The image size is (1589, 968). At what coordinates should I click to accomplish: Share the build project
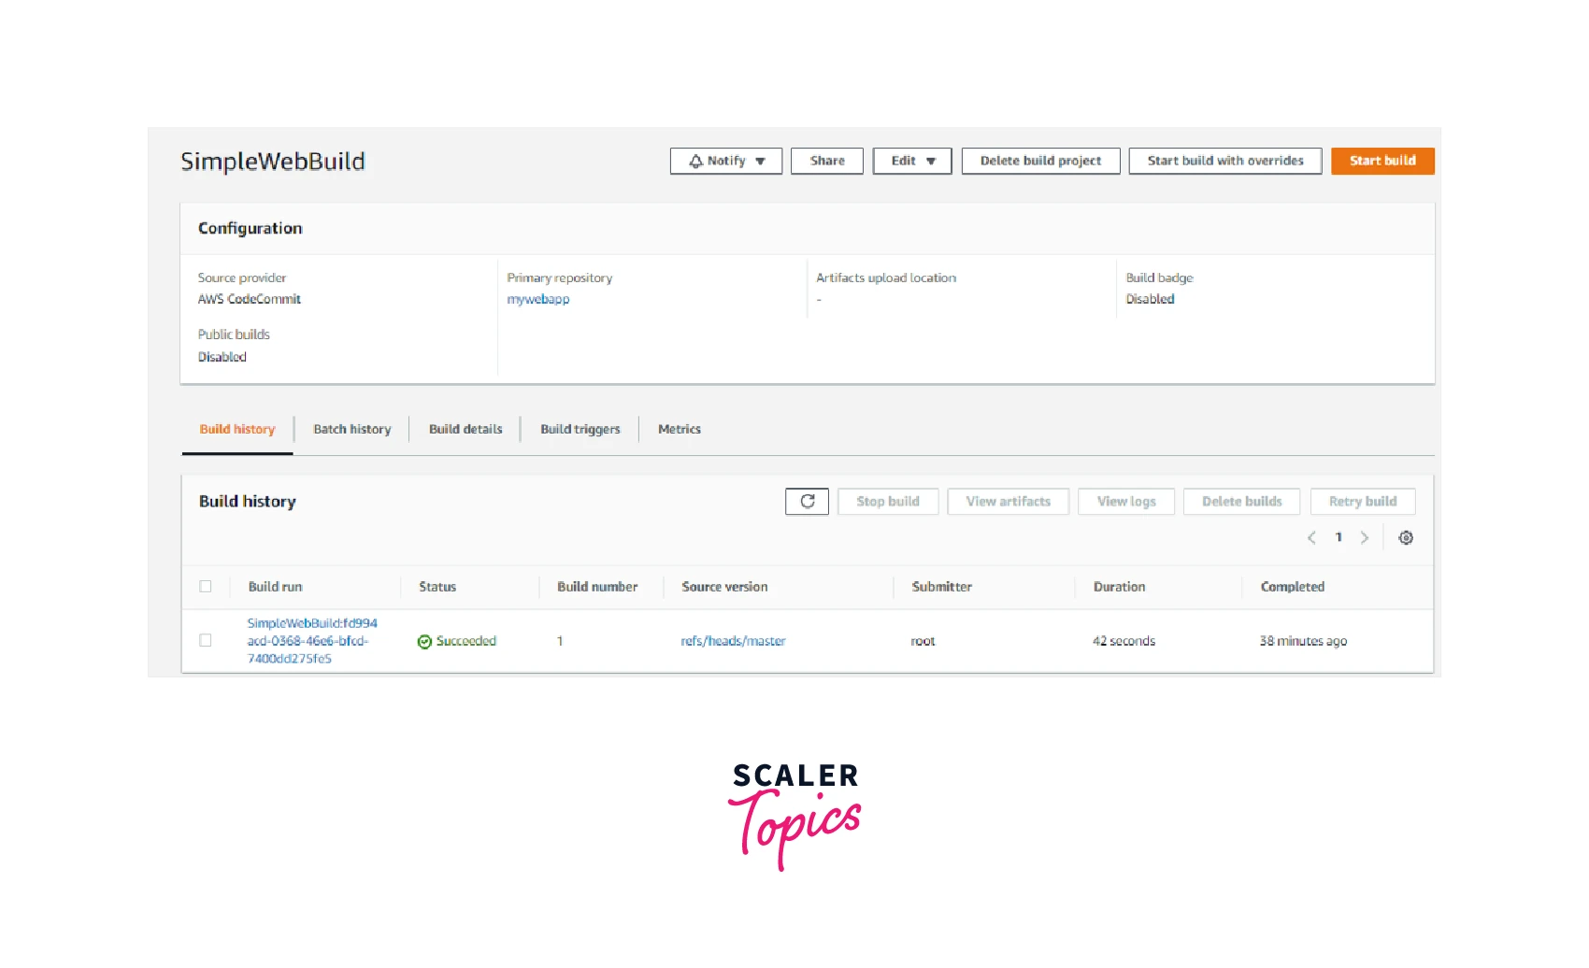coord(826,161)
